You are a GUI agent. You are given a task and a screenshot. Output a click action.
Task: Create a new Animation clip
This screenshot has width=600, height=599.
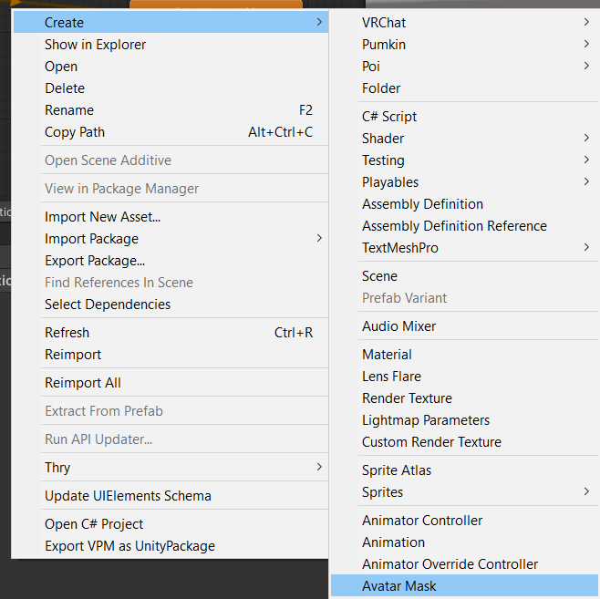[464, 542]
